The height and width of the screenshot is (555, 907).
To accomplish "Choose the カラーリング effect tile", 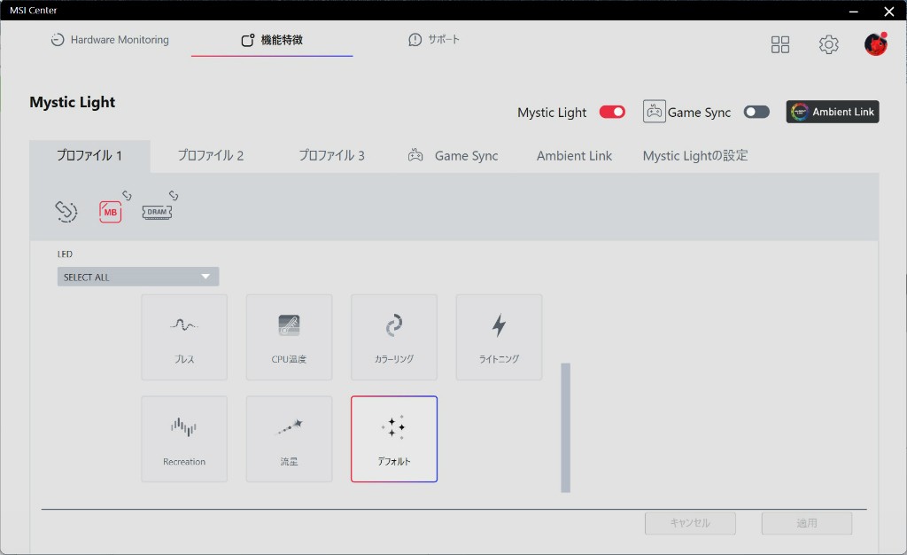I will (394, 338).
